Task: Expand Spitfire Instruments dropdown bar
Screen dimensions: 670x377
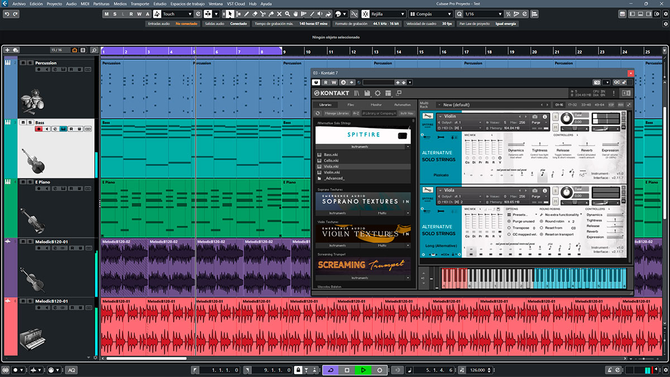Action: click(x=362, y=146)
